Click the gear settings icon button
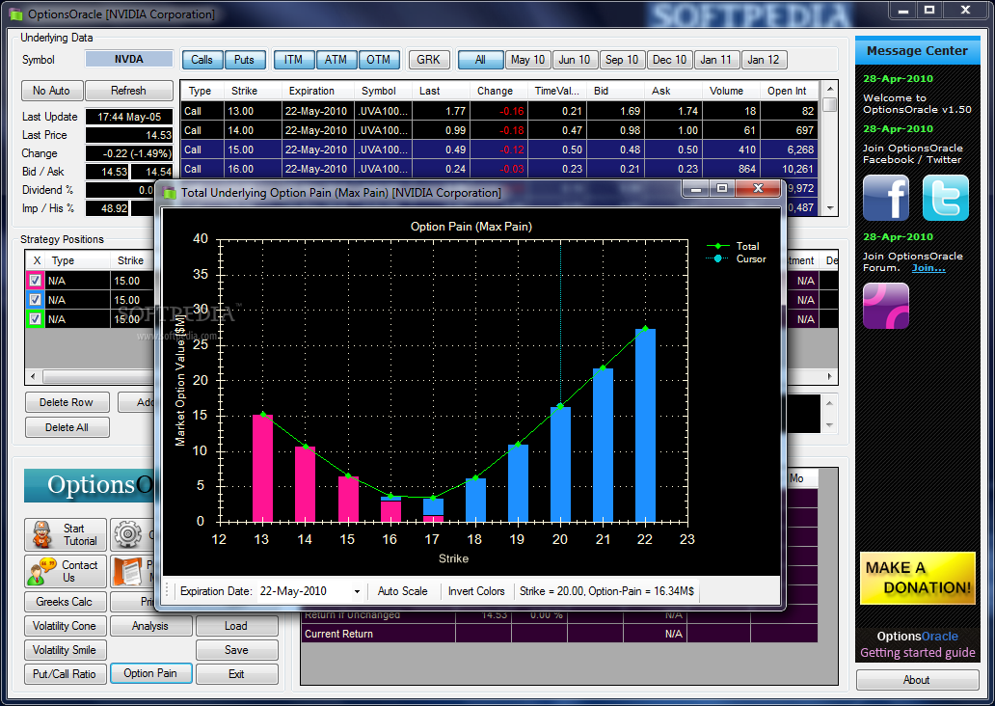The width and height of the screenshot is (995, 706). coord(128,534)
